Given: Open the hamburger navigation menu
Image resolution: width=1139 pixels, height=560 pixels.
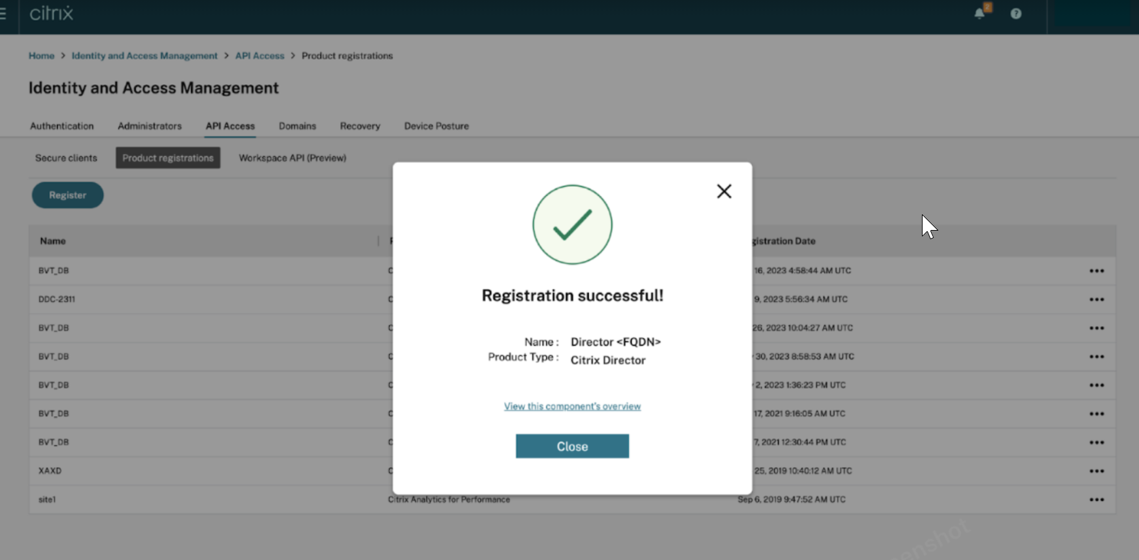Looking at the screenshot, I should coord(3,14).
